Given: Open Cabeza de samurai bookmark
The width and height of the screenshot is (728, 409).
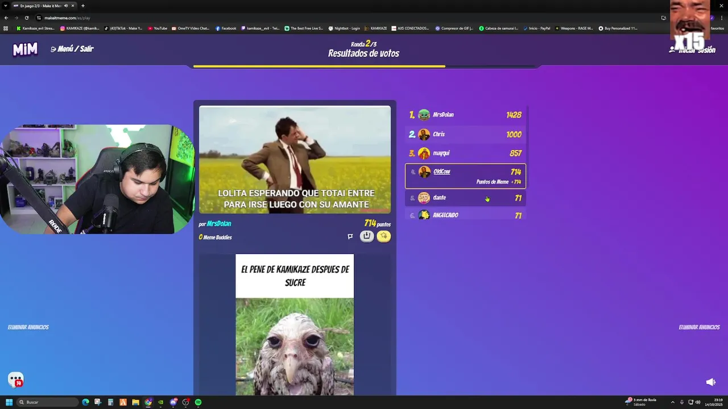Looking at the screenshot, I should point(499,28).
